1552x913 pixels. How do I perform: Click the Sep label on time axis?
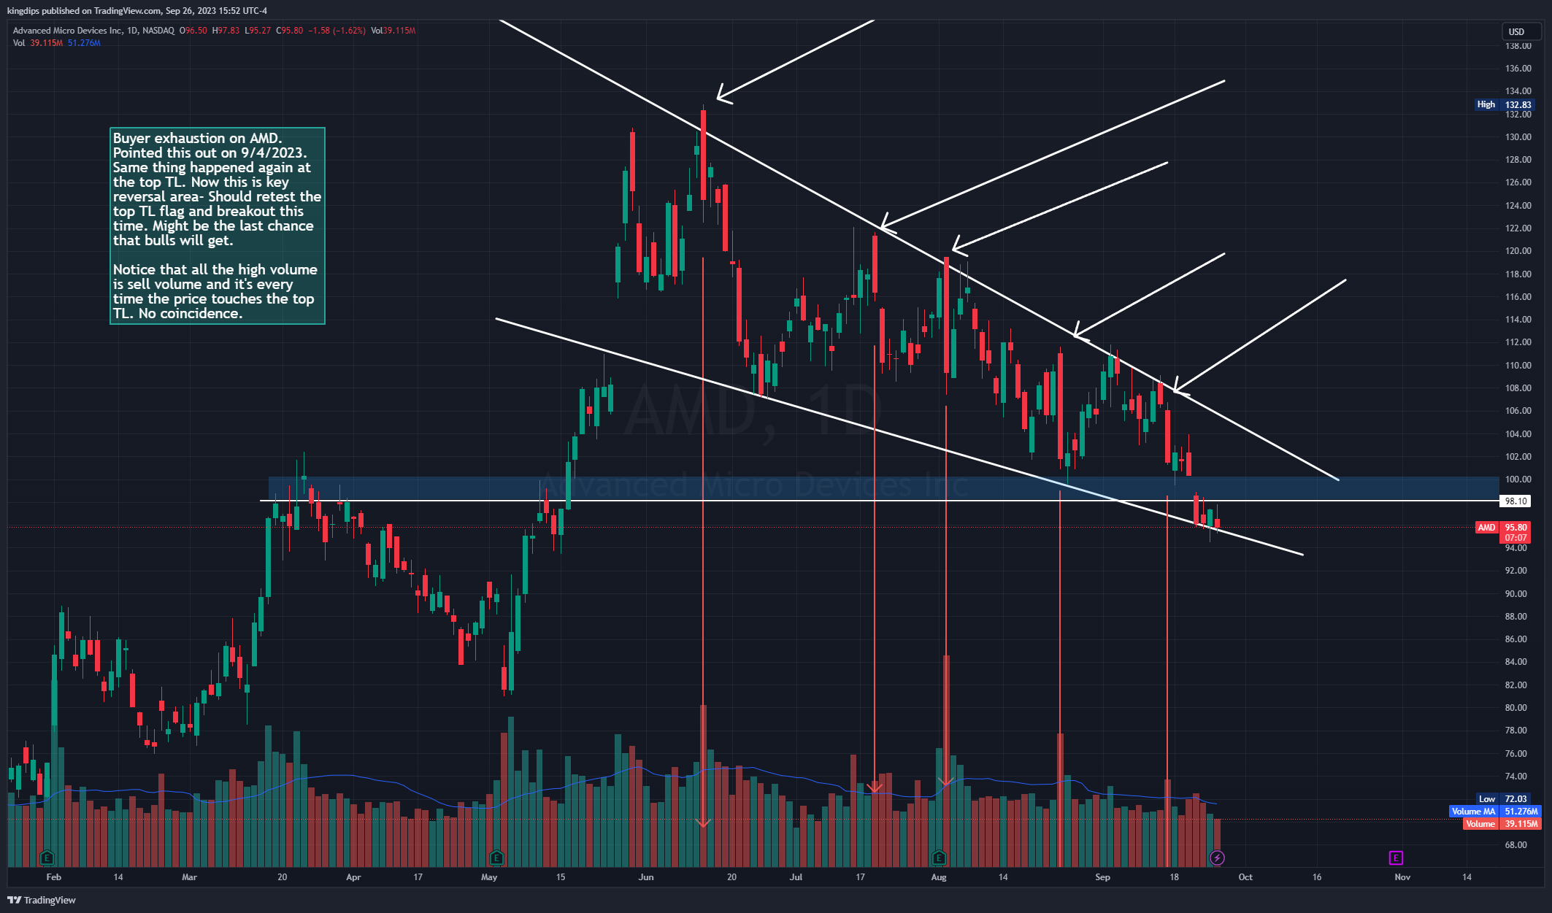[1102, 877]
